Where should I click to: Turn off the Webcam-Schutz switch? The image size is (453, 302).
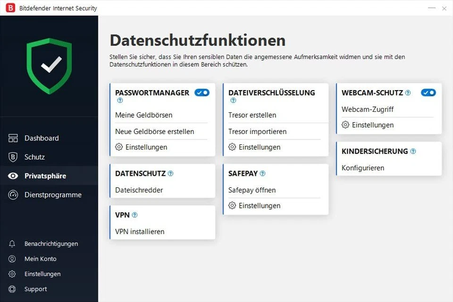428,92
